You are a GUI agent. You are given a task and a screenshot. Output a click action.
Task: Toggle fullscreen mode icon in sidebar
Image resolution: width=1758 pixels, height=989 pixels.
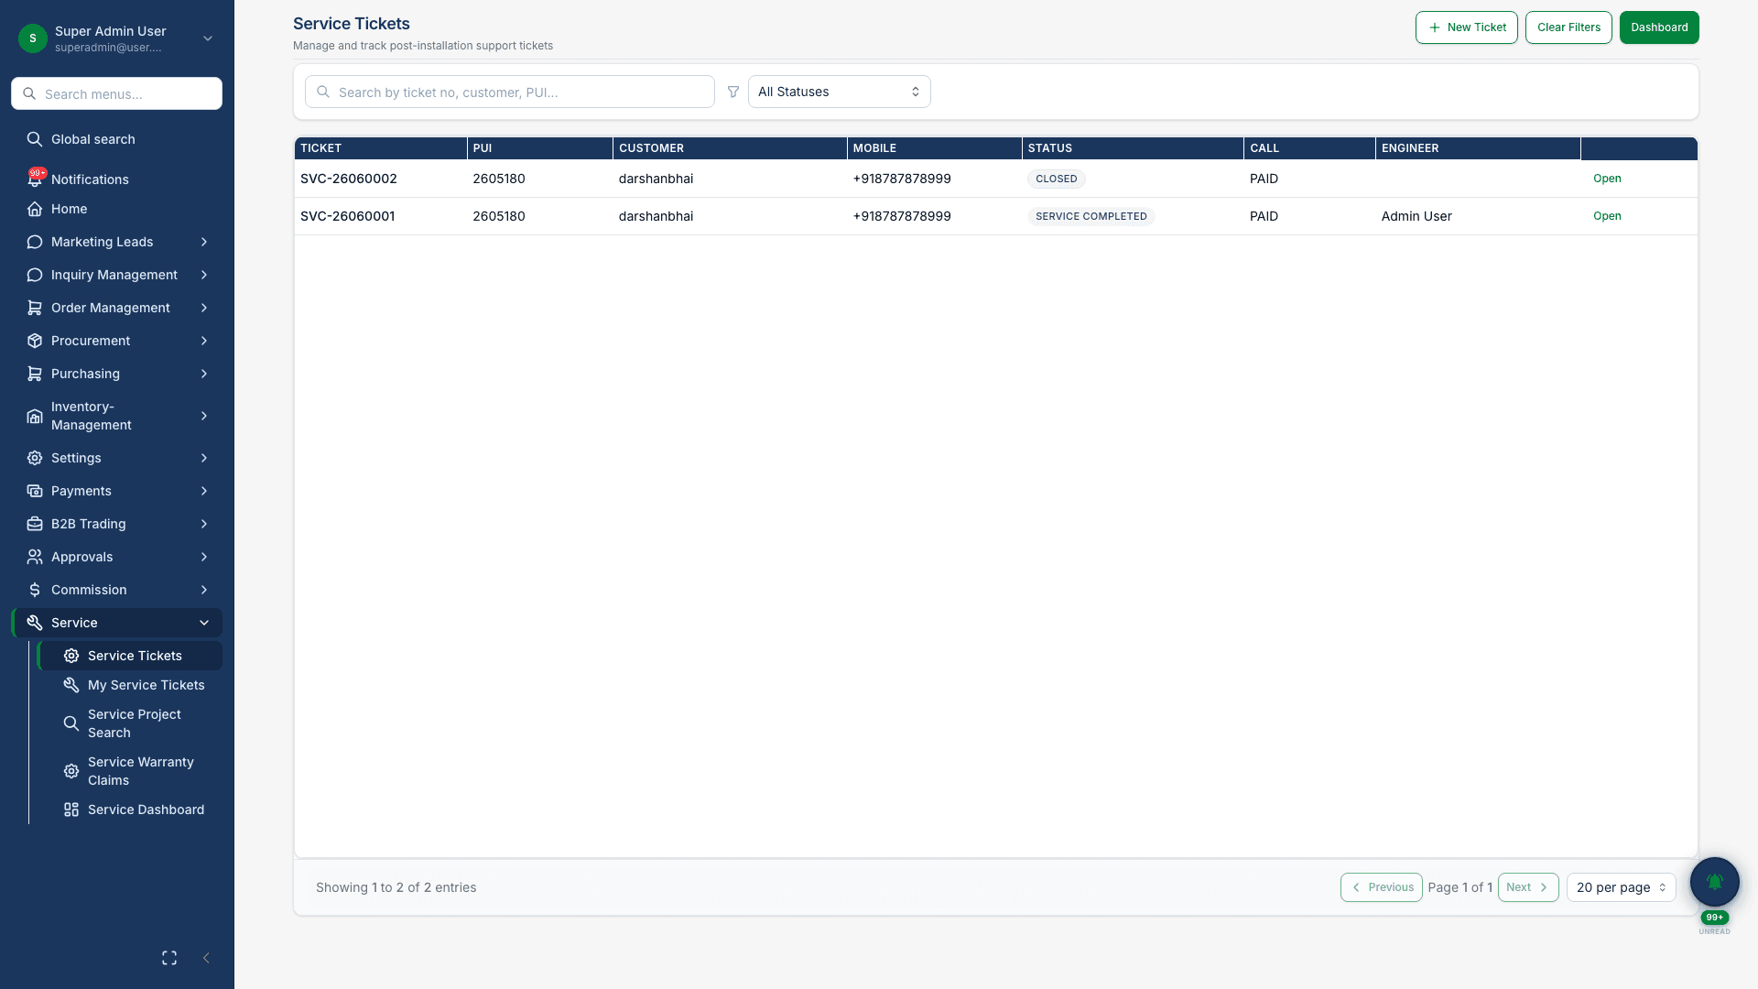pos(169,958)
